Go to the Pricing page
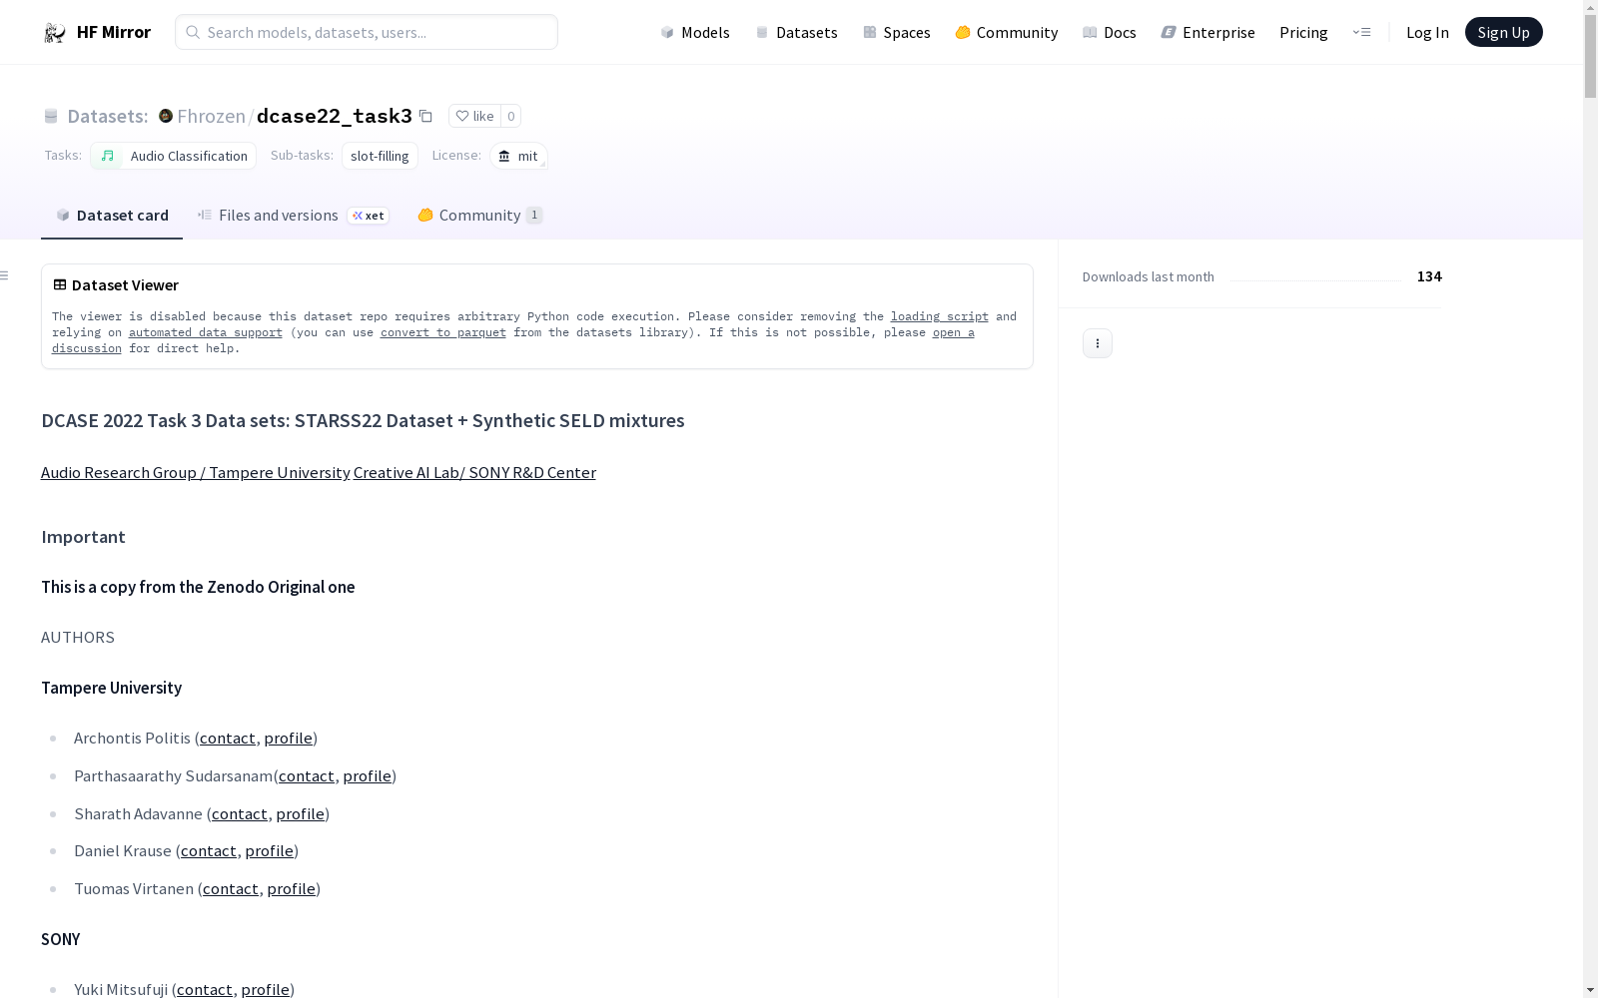Image resolution: width=1598 pixels, height=998 pixels. [1303, 32]
